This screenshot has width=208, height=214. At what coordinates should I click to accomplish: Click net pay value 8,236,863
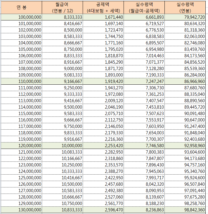(x=144, y=210)
